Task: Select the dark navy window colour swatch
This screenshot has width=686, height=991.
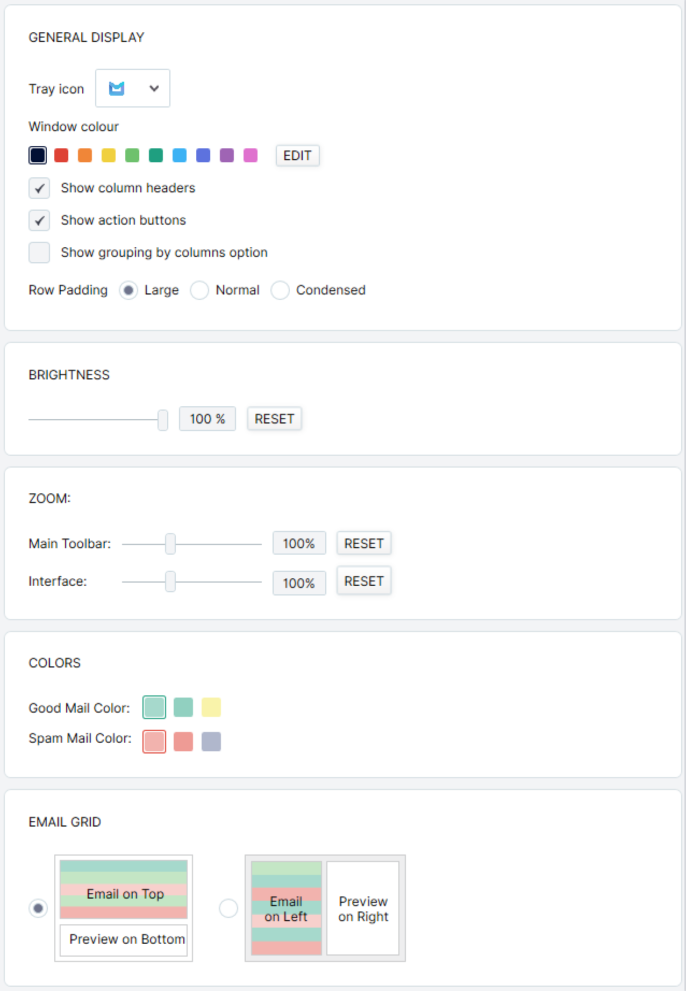Action: pos(38,155)
